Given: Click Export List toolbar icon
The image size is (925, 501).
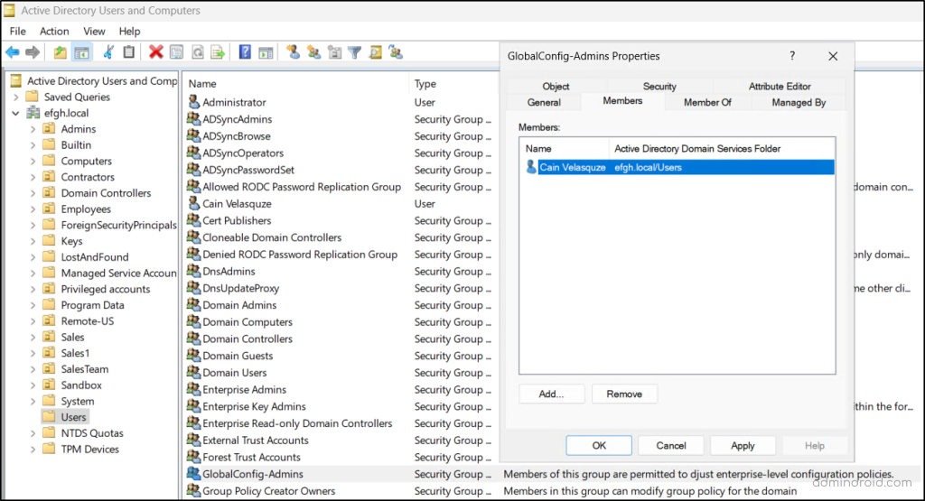Looking at the screenshot, I should pos(218,52).
